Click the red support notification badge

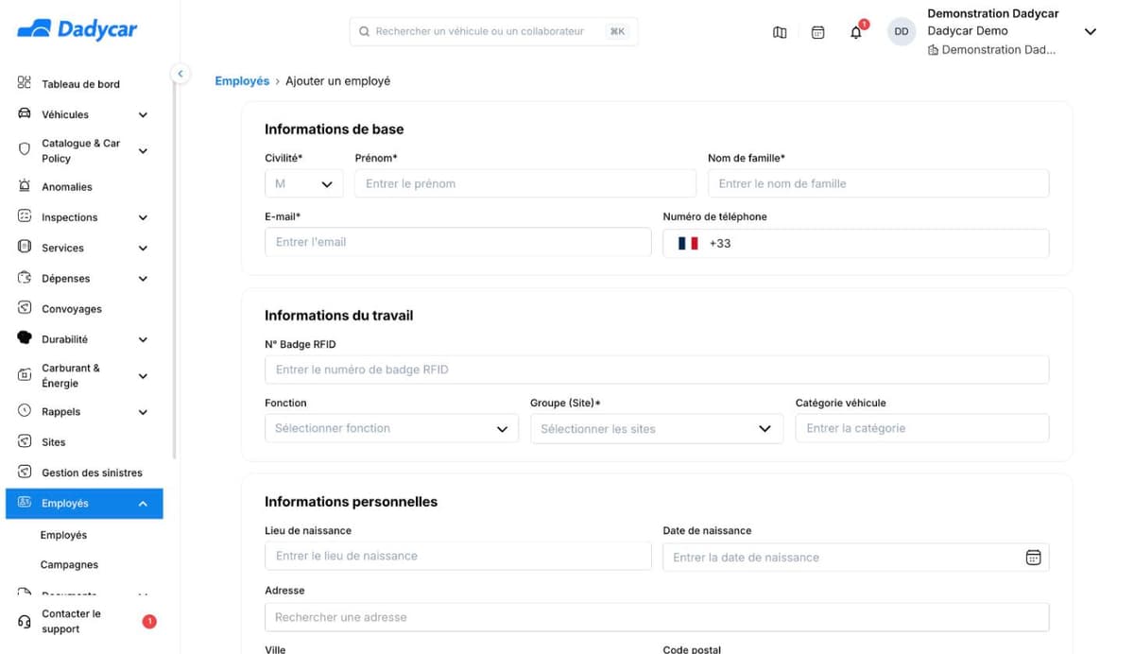click(x=149, y=621)
